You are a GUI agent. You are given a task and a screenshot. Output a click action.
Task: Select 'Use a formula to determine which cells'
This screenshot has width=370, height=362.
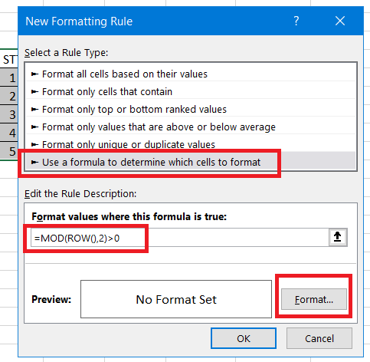191,162
